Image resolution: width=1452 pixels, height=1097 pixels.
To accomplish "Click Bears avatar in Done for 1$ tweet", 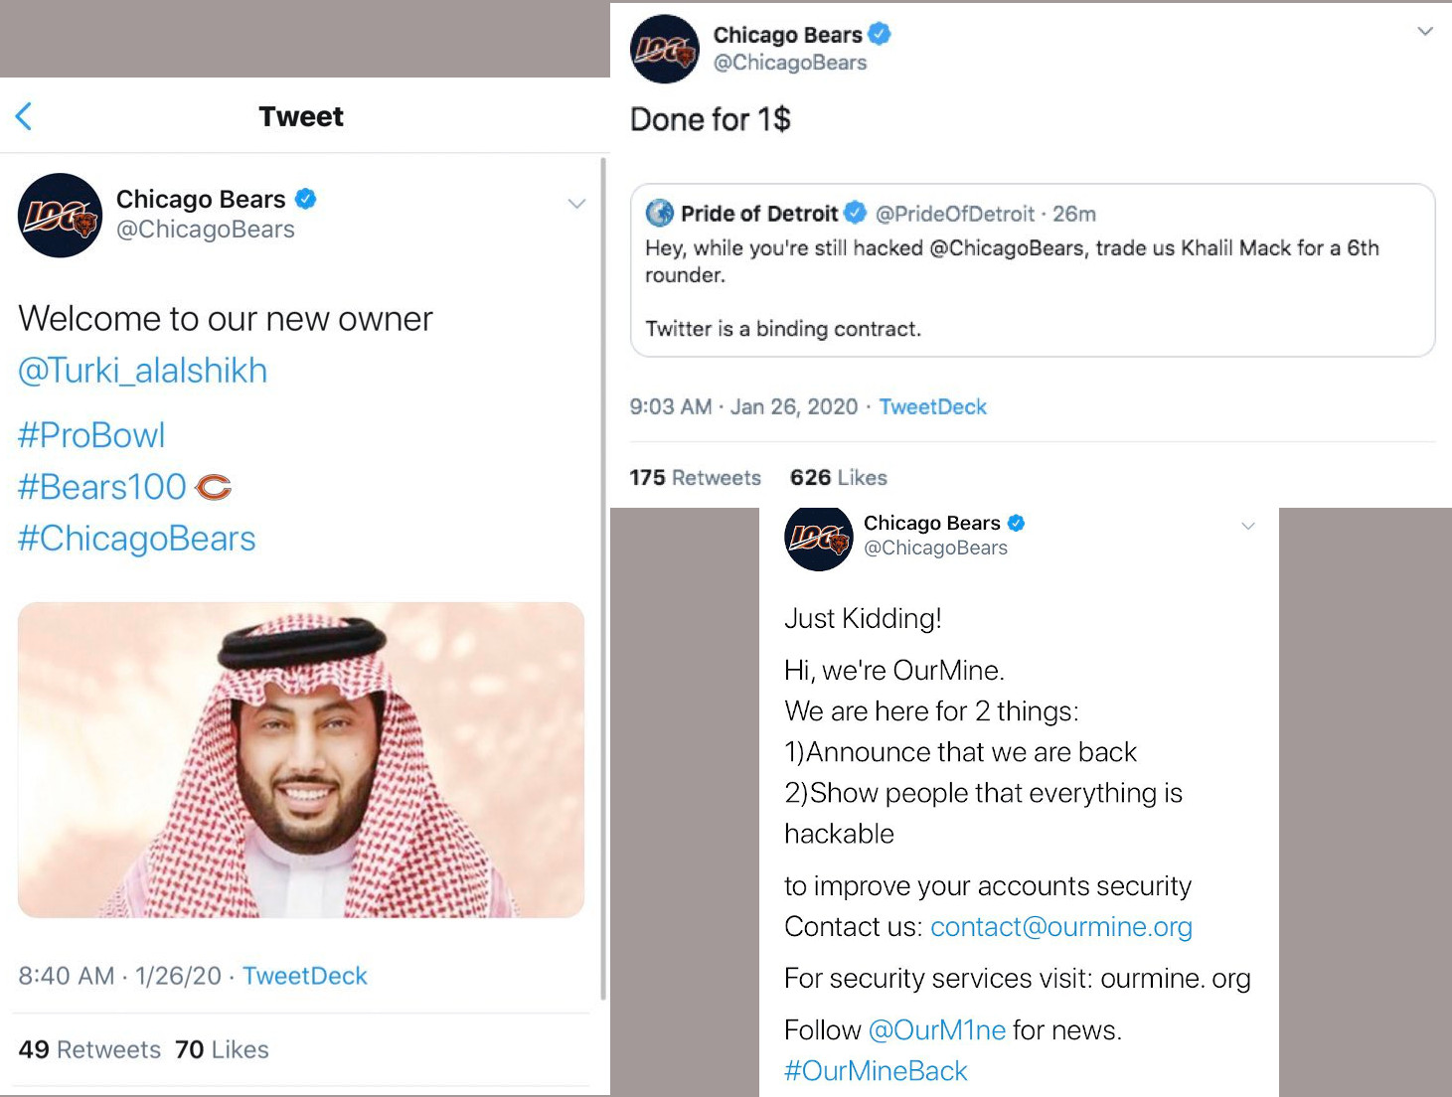I will pos(665,49).
